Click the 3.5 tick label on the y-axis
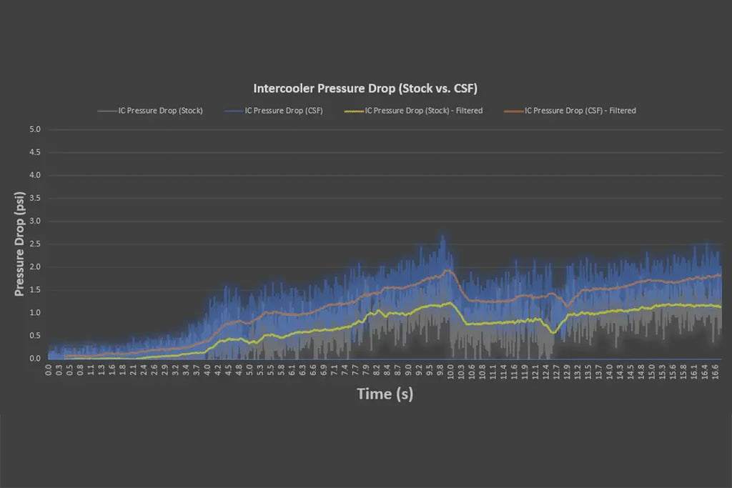Screen dimensions: 732x488 (34, 198)
